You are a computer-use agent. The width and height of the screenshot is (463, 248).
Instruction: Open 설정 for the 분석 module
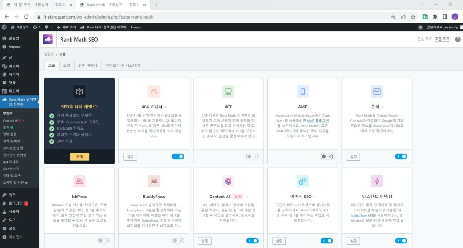point(354,157)
